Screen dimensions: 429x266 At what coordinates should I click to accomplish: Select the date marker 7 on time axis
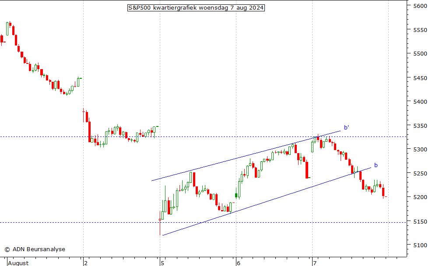pos(314,263)
